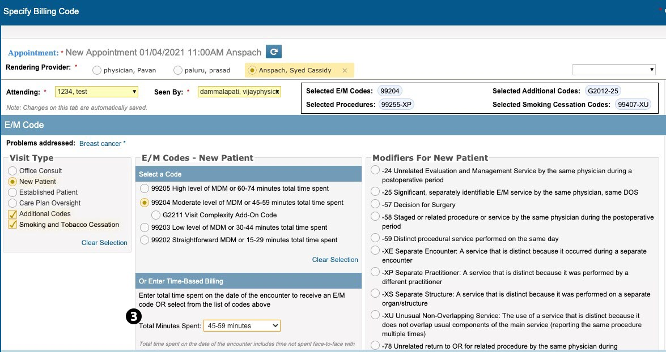Viewport: 666px width, 352px height.
Task: Select code 99205 High level of MDM
Action: point(145,188)
